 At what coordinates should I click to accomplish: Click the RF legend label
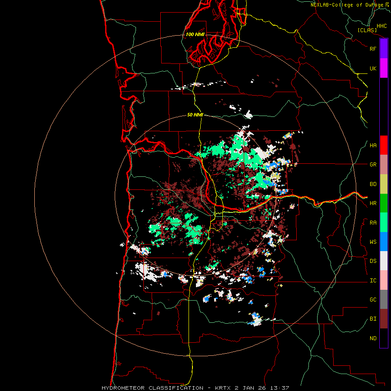373,49
